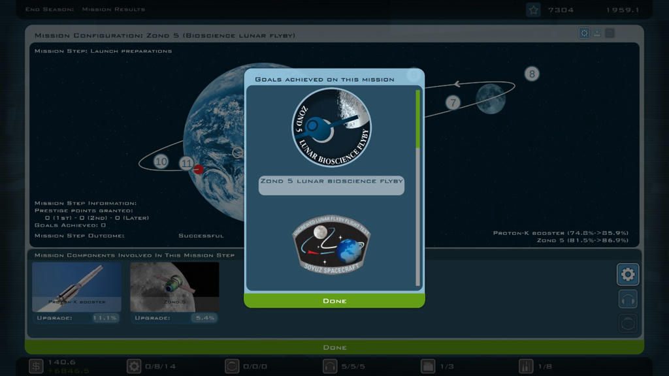Click the date 1959.1 in top bar
The width and height of the screenshot is (669, 376).
(x=623, y=10)
